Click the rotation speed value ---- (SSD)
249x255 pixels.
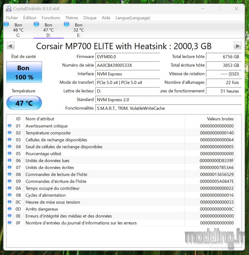(224, 74)
